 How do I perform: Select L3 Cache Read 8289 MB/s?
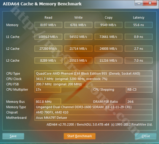48,61
